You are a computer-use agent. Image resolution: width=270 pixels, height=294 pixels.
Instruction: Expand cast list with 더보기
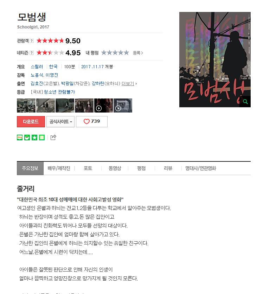[x=129, y=83]
